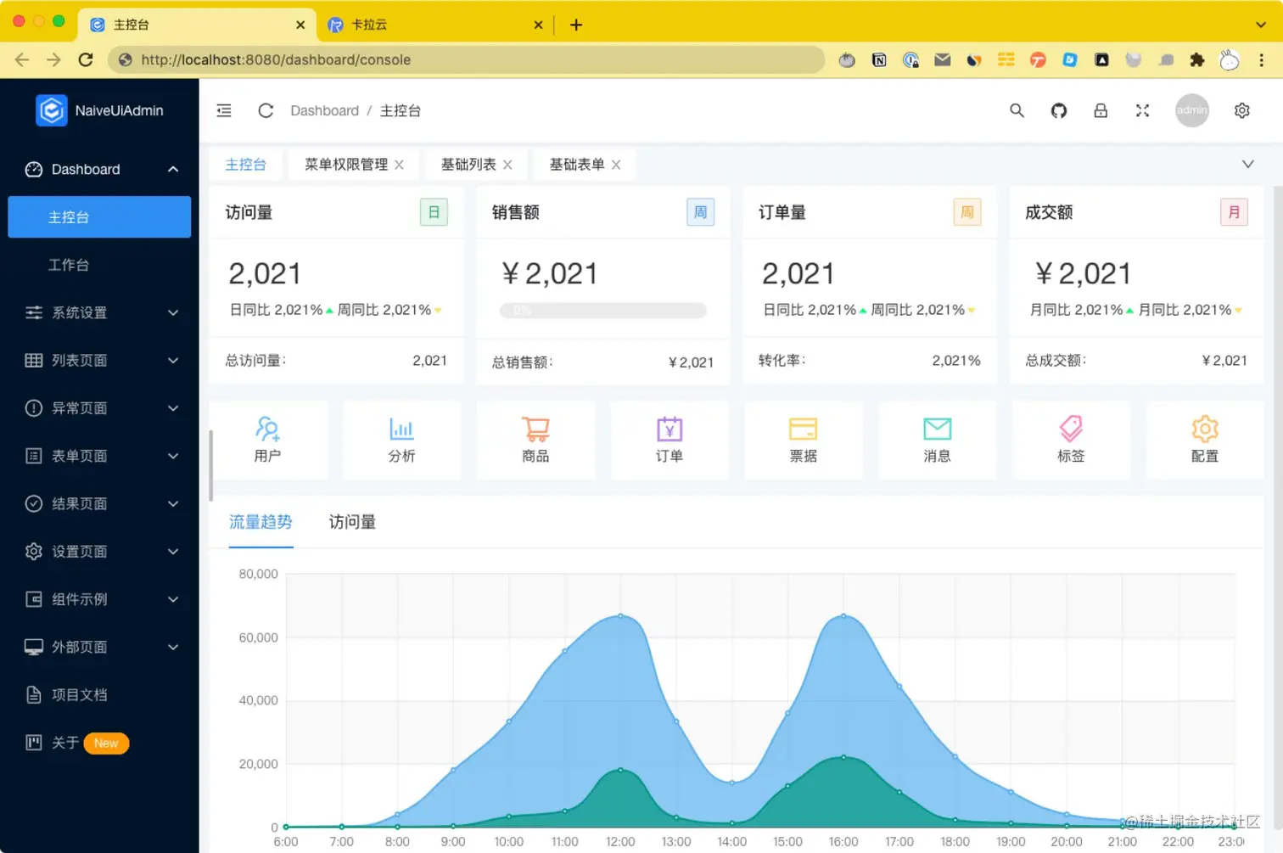
Task: Expand the 异常页面 sidebar menu
Action: pos(99,408)
